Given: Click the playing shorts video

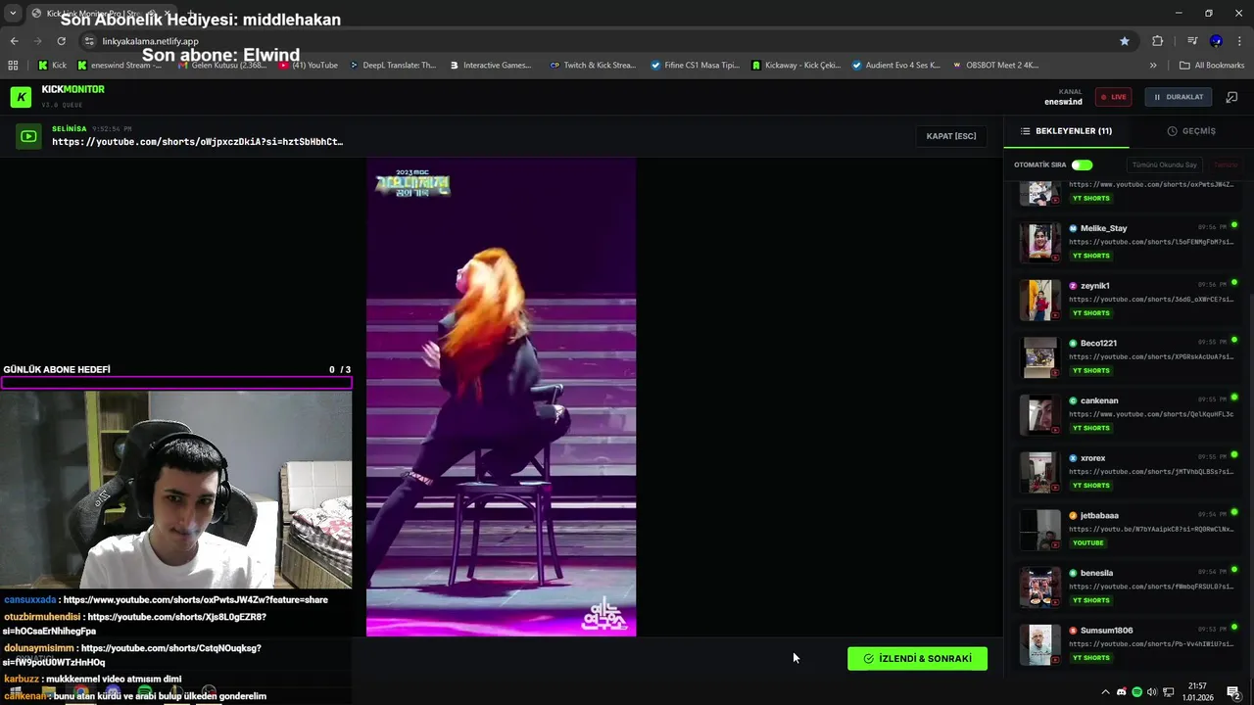Looking at the screenshot, I should pos(501,398).
